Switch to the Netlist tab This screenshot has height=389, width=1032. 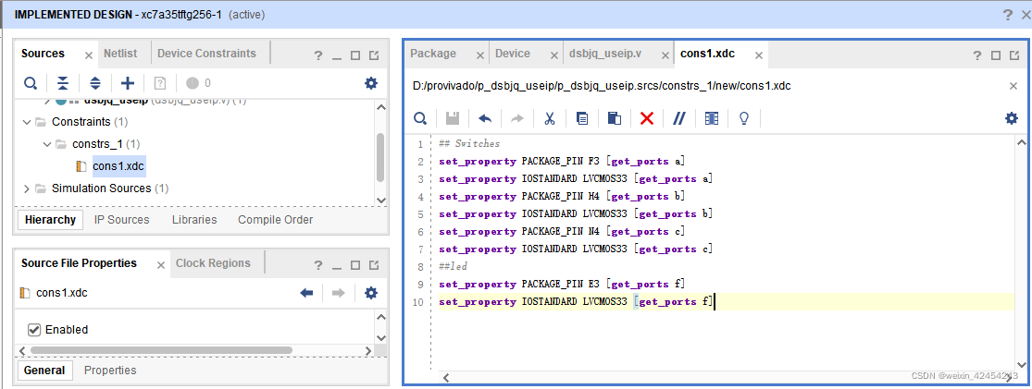[120, 54]
